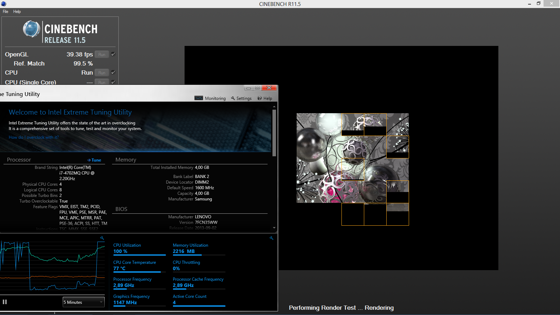Click the Help question mark icon
This screenshot has width=560, height=315.
[x=260, y=98]
